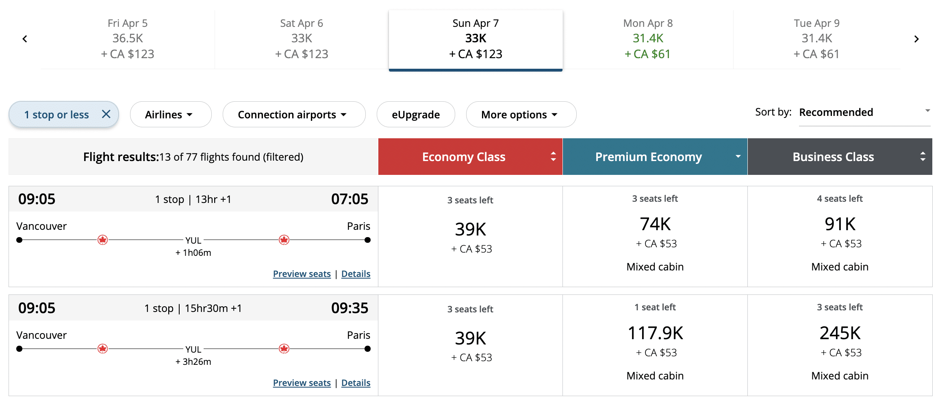Select the Mon Apr 8 date tab

click(x=648, y=39)
